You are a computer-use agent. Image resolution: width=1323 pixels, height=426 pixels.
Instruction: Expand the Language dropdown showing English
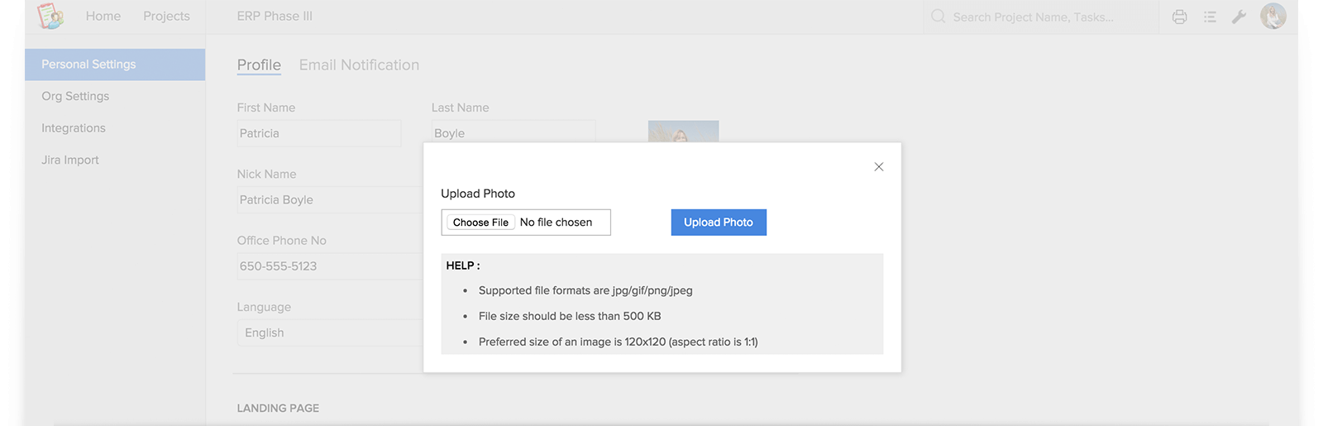coord(331,333)
